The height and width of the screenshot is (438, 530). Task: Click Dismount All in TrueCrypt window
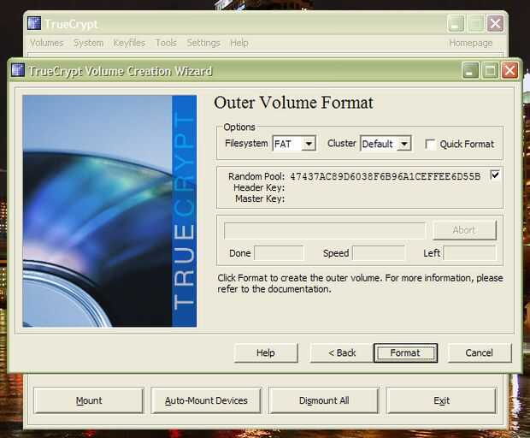[324, 400]
